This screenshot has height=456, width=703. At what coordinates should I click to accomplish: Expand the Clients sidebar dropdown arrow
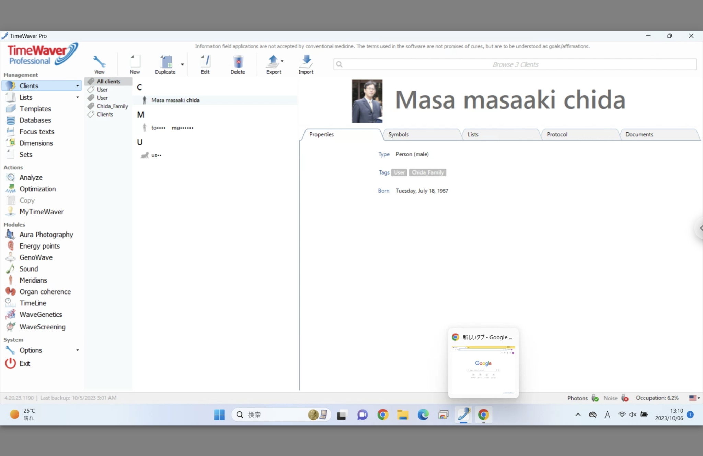78,86
